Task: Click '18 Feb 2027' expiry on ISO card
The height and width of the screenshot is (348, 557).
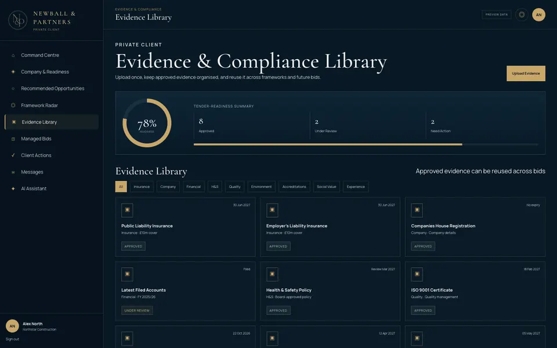Action: click(x=531, y=269)
